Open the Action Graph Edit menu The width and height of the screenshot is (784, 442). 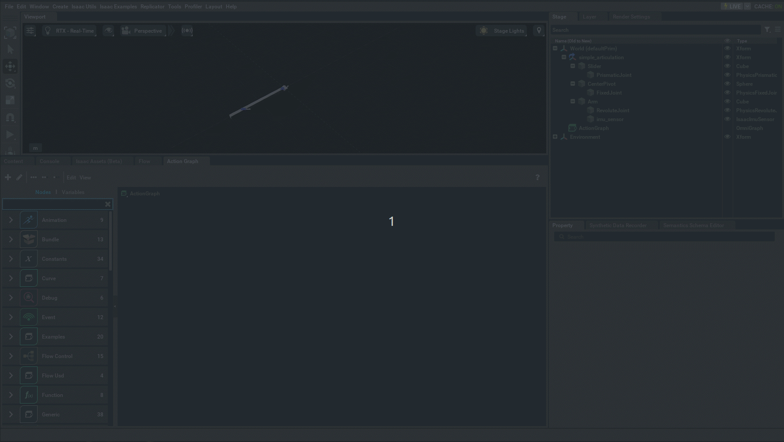pyautogui.click(x=71, y=178)
